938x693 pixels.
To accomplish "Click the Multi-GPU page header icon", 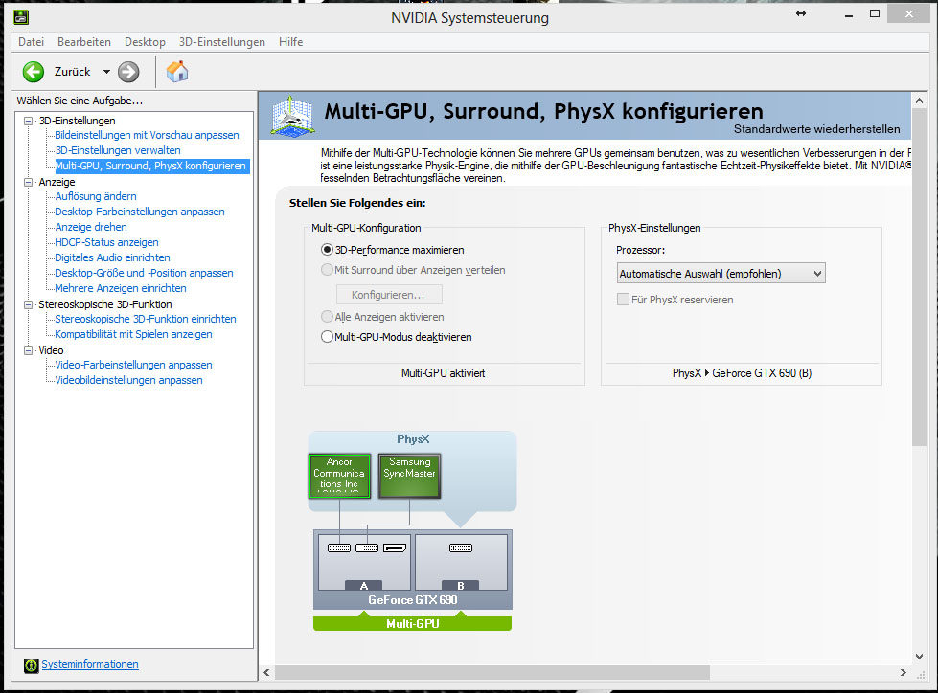I will pyautogui.click(x=292, y=115).
